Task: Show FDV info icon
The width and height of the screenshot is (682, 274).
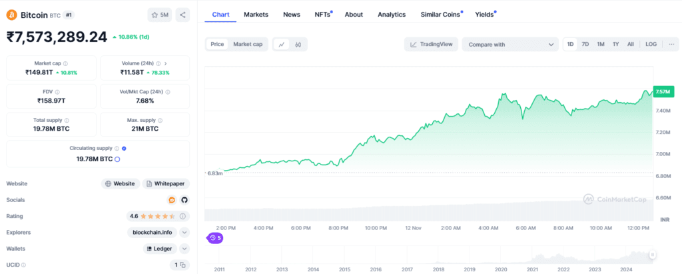Action: click(57, 93)
